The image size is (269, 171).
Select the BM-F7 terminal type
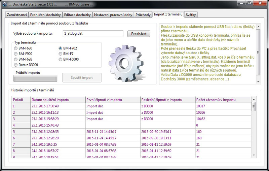tap(61, 54)
